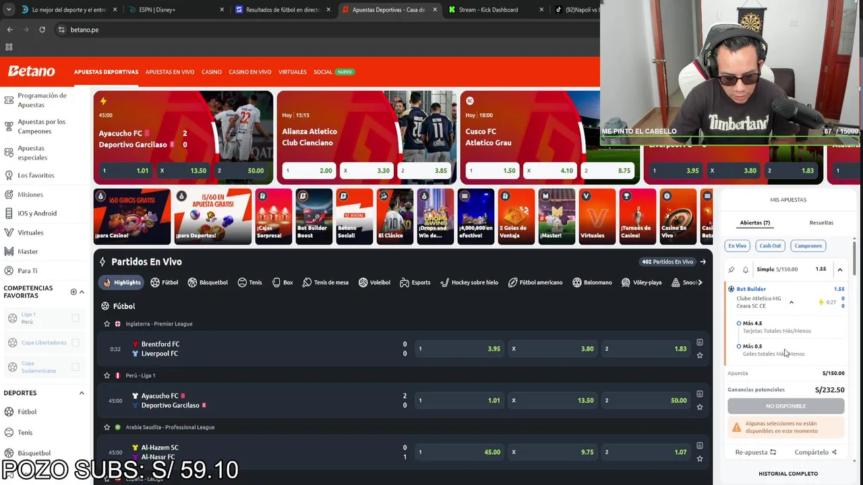This screenshot has width=863, height=485.
Task: Toggle the Cash Out bet filter
Action: coord(770,246)
